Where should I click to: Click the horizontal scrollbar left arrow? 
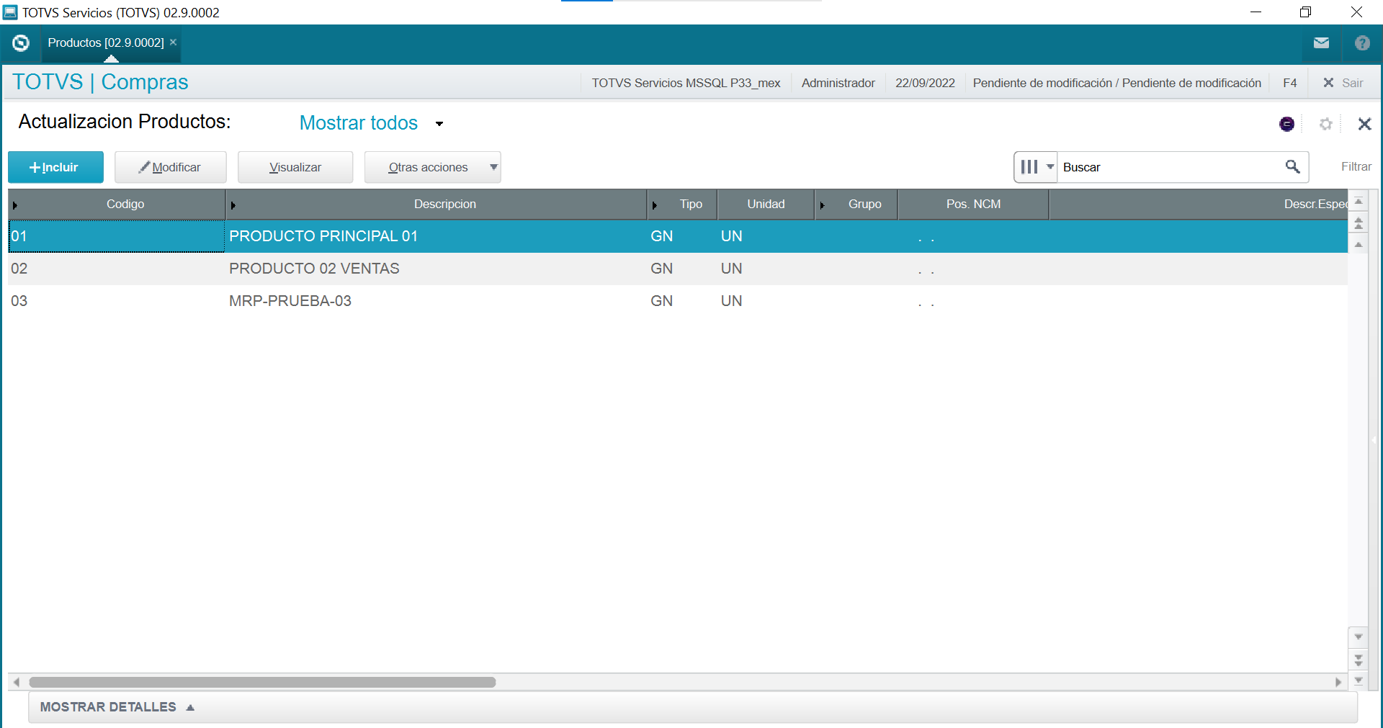tap(16, 682)
